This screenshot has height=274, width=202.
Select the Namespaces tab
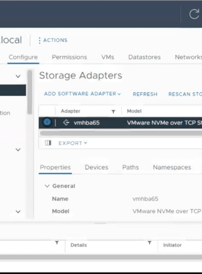172,167
